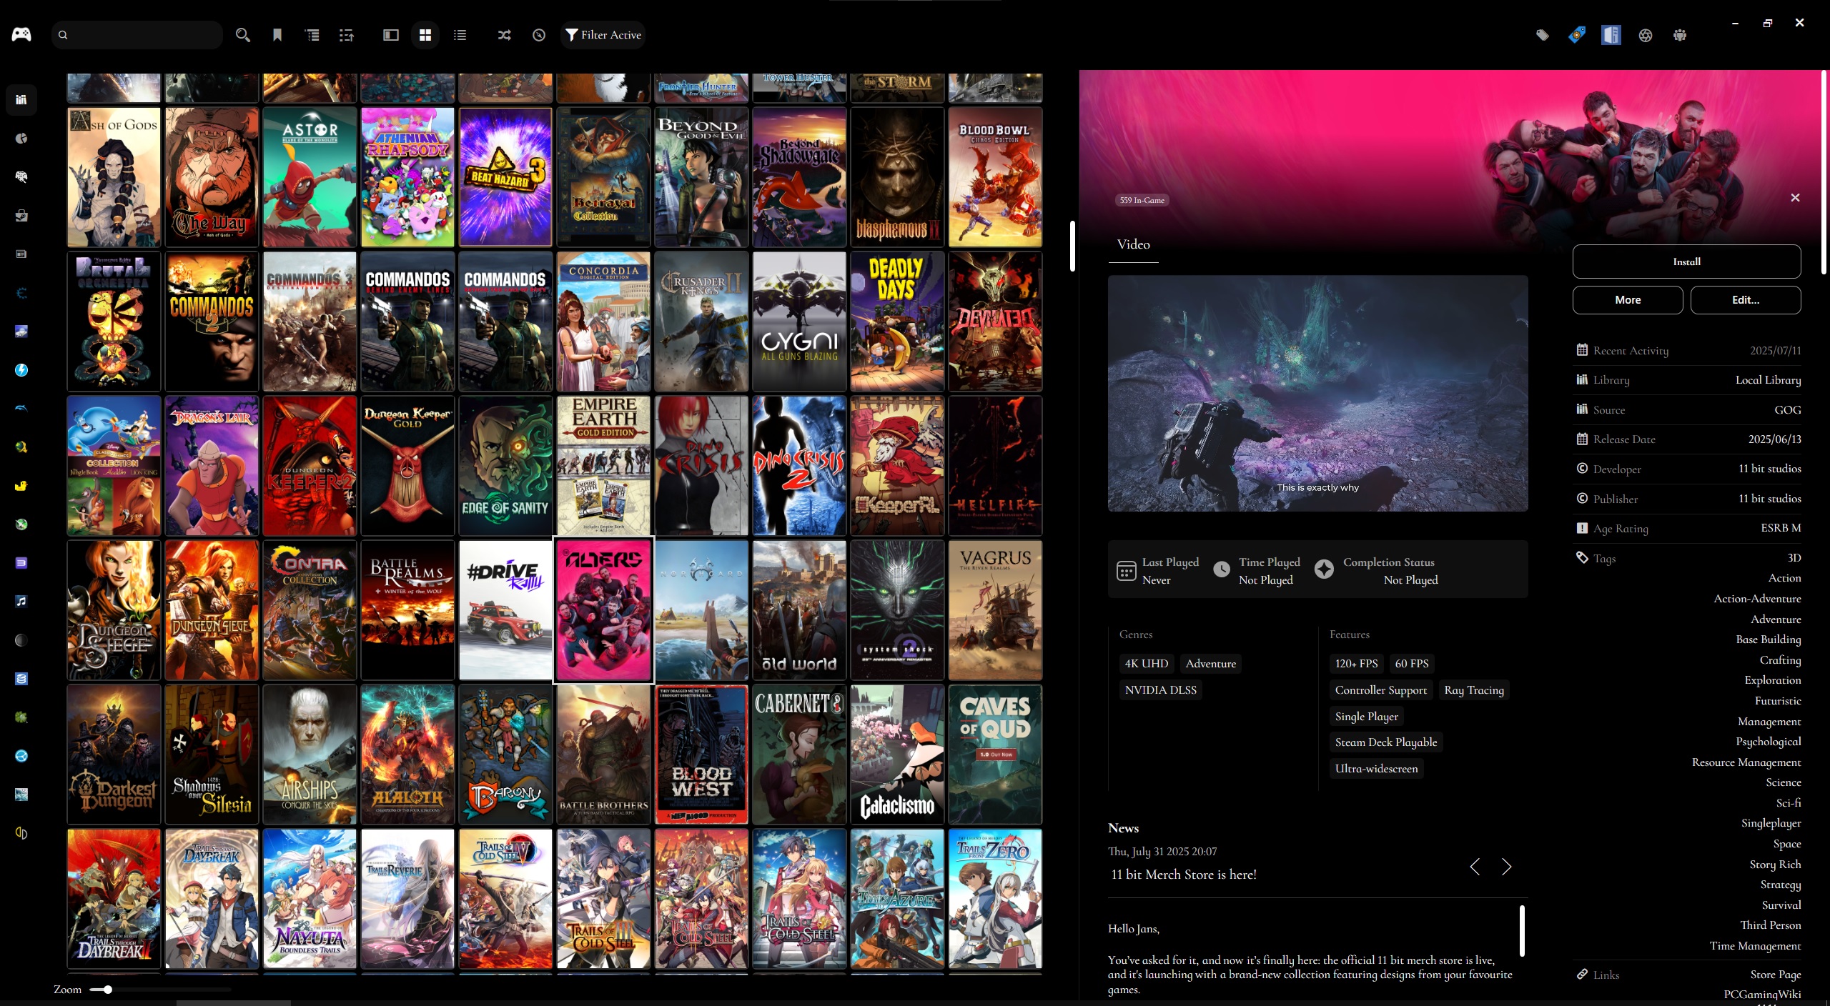Pick a random game with shuffle icon
Viewport: 1830px width, 1006px height.
(x=505, y=35)
